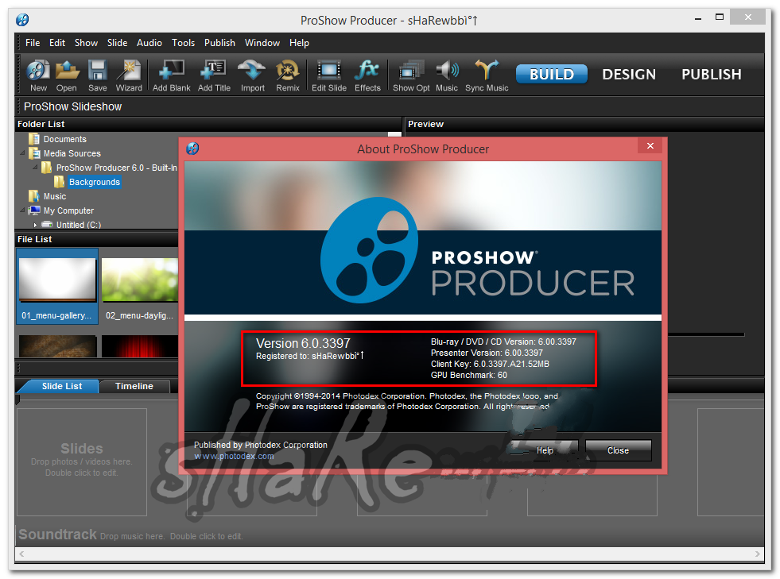Click left arrow of bottom horizontal scrollbar
Viewport: 780px width, 579px height.
point(21,554)
